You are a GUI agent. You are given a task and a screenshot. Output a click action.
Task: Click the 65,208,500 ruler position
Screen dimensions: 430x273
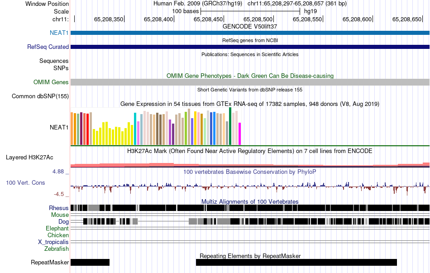[258, 19]
